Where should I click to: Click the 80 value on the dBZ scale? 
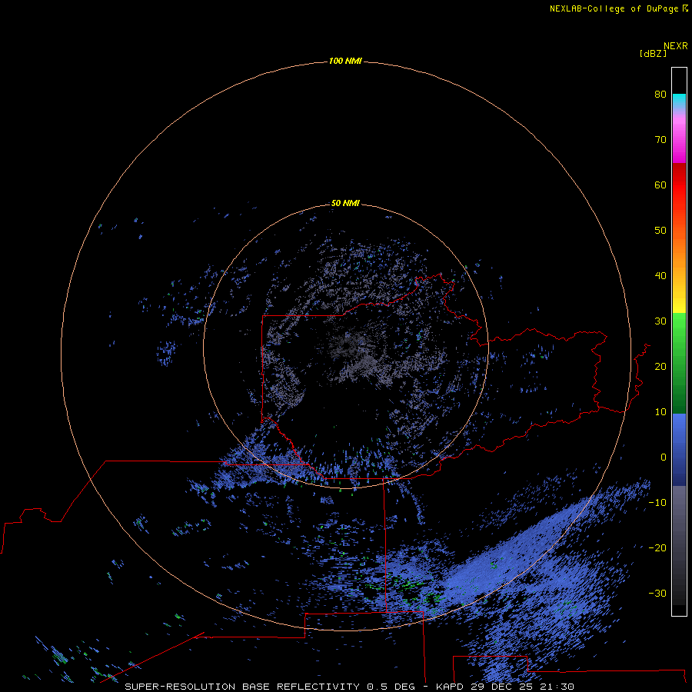(660, 94)
